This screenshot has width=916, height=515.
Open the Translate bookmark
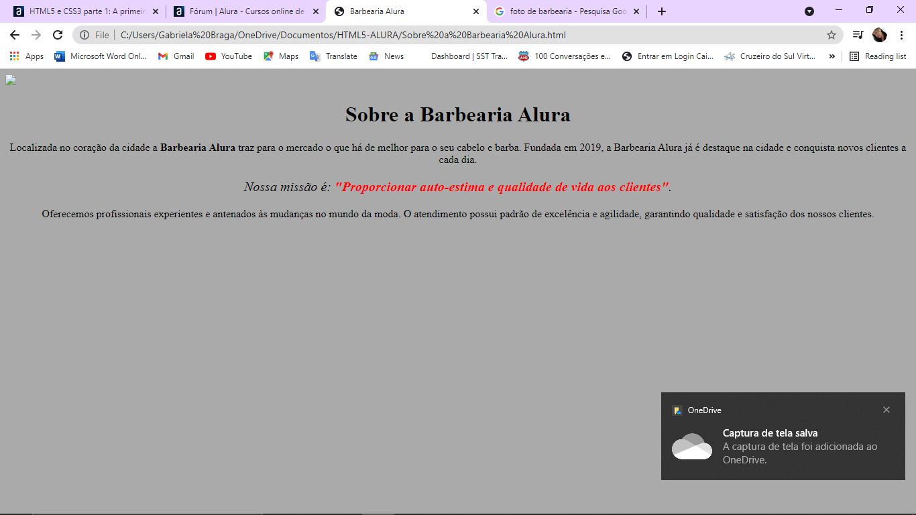pyautogui.click(x=333, y=56)
